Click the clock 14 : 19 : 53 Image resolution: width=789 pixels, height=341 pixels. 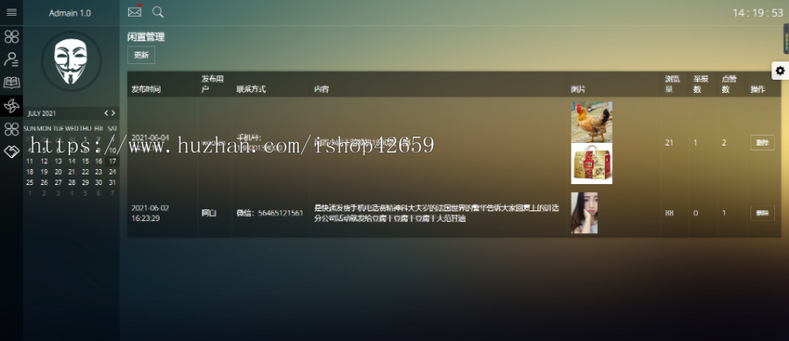[757, 13]
